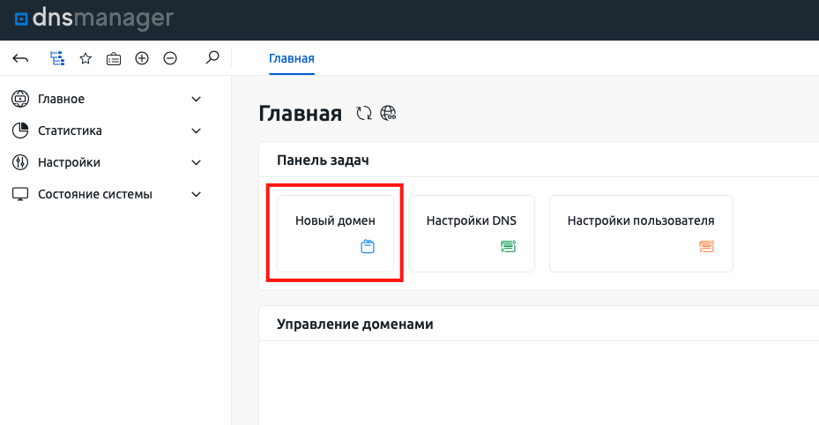This screenshot has height=425, width=819.
Task: Click the globe link icon beside Главная
Action: coord(388,113)
